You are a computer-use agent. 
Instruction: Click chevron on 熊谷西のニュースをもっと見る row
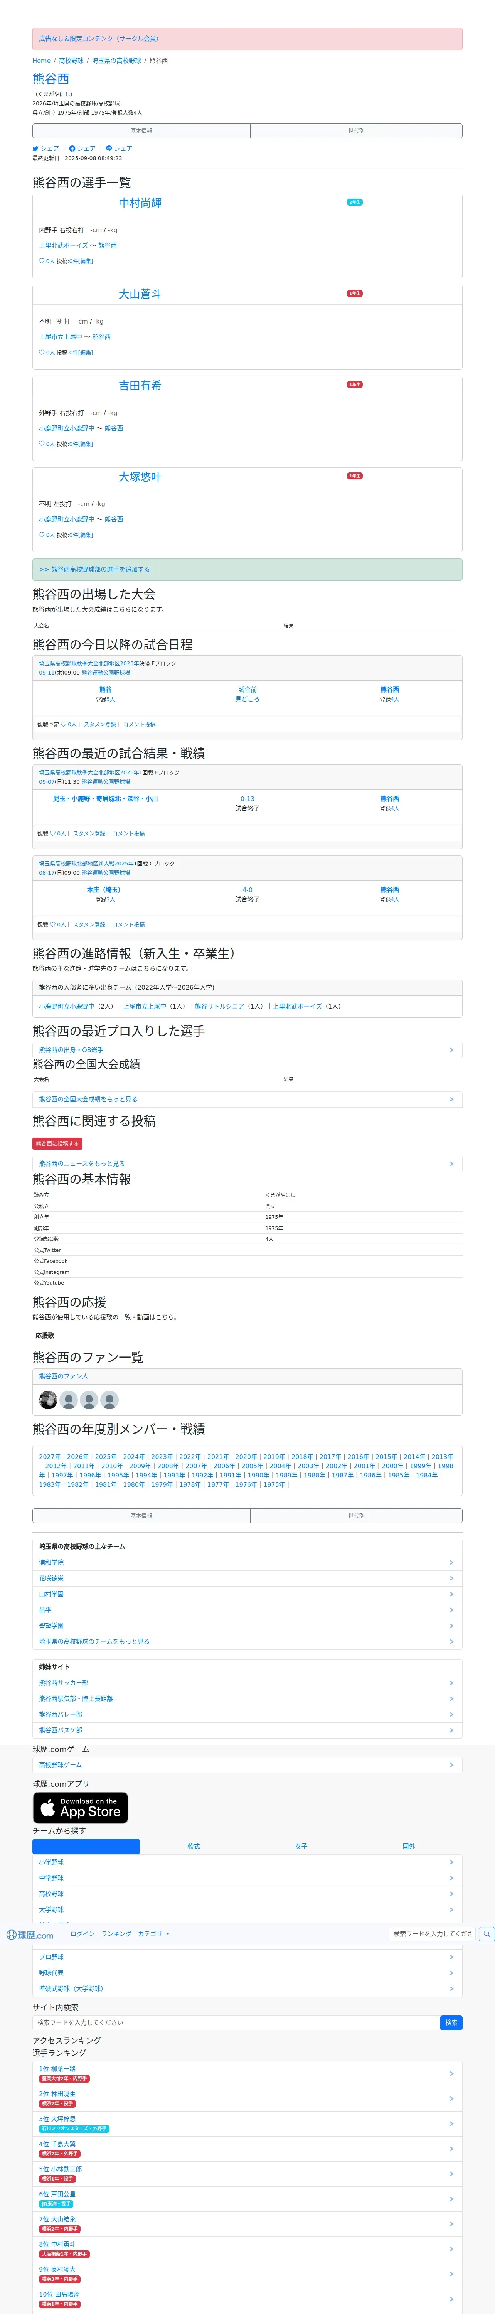(451, 1164)
